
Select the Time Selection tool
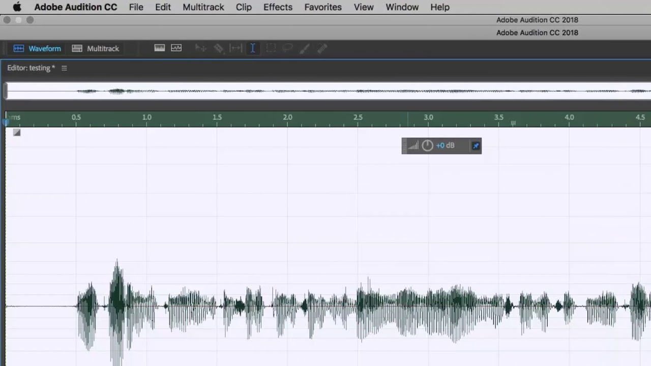click(253, 48)
